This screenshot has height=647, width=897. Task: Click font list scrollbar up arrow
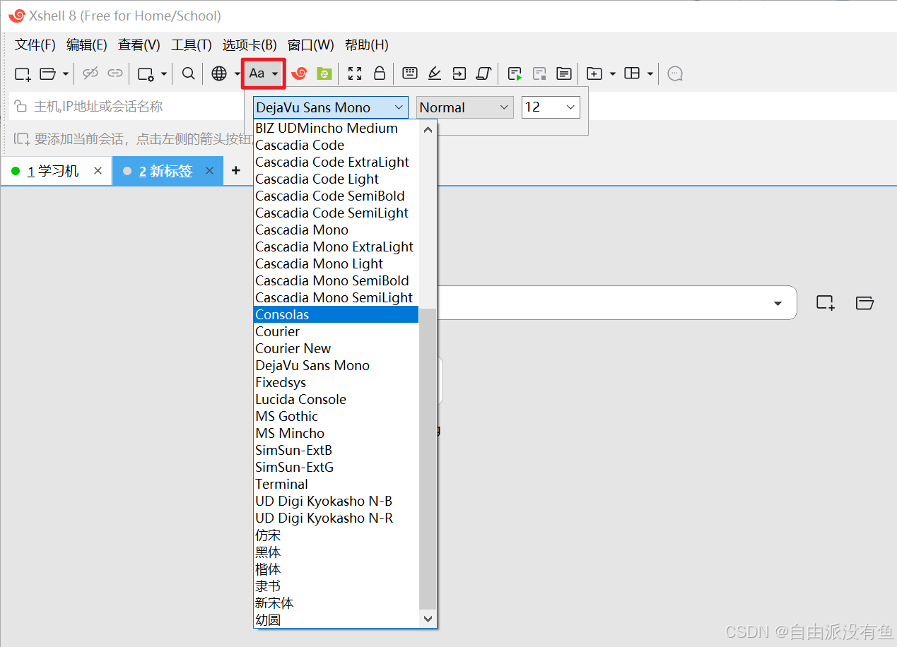pos(428,129)
